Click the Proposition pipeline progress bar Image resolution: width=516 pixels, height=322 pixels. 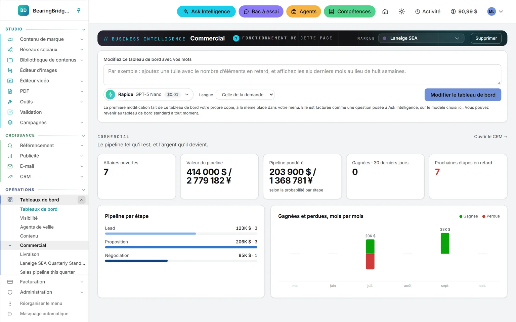pyautogui.click(x=181, y=247)
